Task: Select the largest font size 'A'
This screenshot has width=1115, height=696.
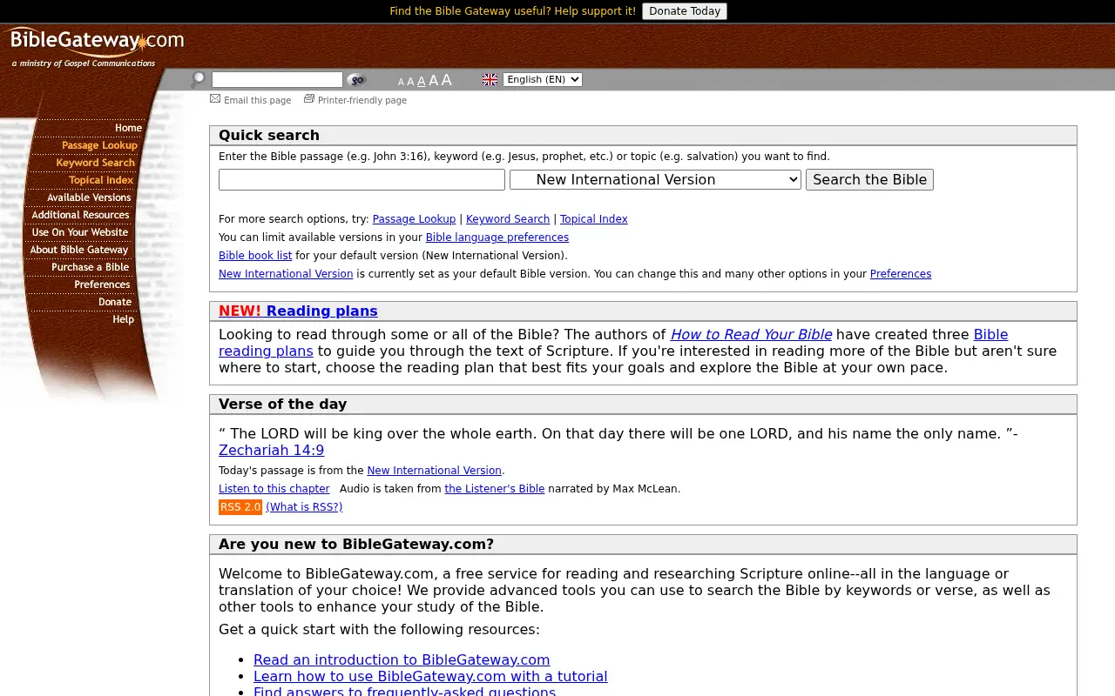Action: click(x=446, y=79)
